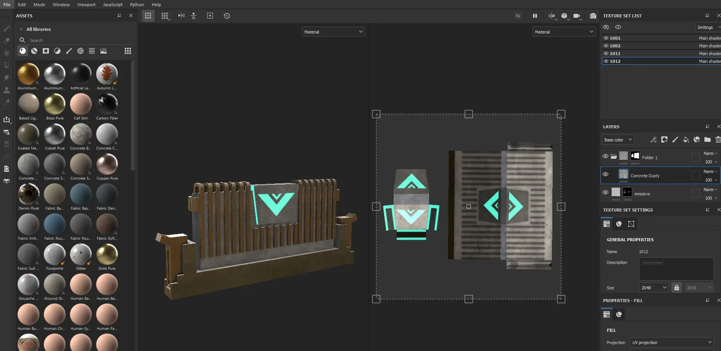Viewport: 721px width, 351px height.
Task: Click the pause rendering icon in viewport toolbar
Action: (535, 16)
